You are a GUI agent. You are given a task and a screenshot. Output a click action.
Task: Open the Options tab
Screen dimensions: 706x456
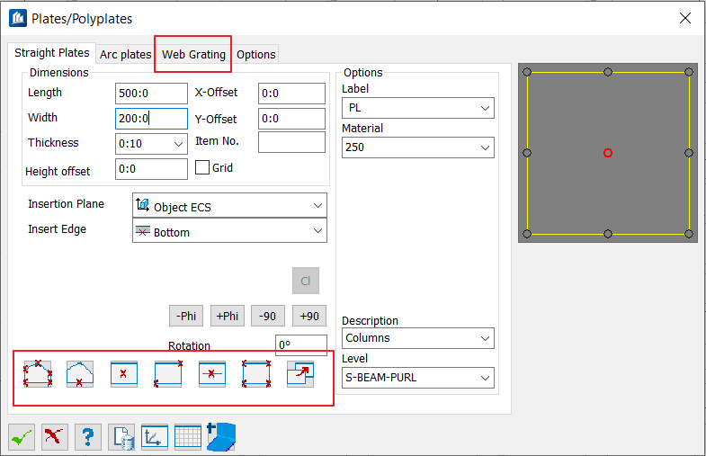(x=255, y=55)
